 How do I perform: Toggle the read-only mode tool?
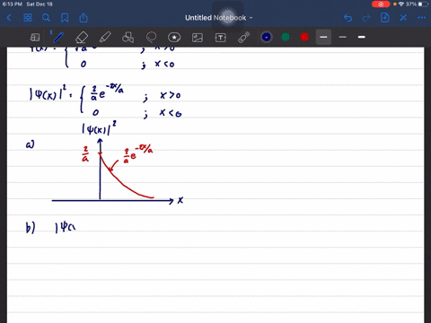coord(35,38)
